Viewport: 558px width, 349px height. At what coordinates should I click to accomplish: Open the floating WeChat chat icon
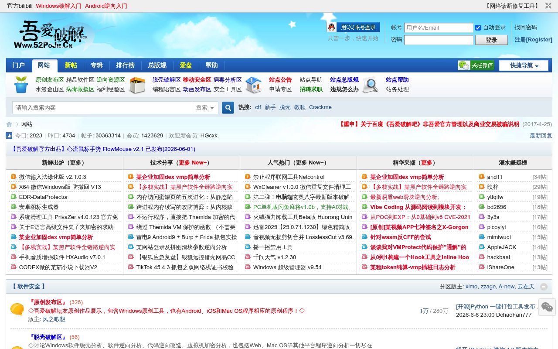click(547, 307)
